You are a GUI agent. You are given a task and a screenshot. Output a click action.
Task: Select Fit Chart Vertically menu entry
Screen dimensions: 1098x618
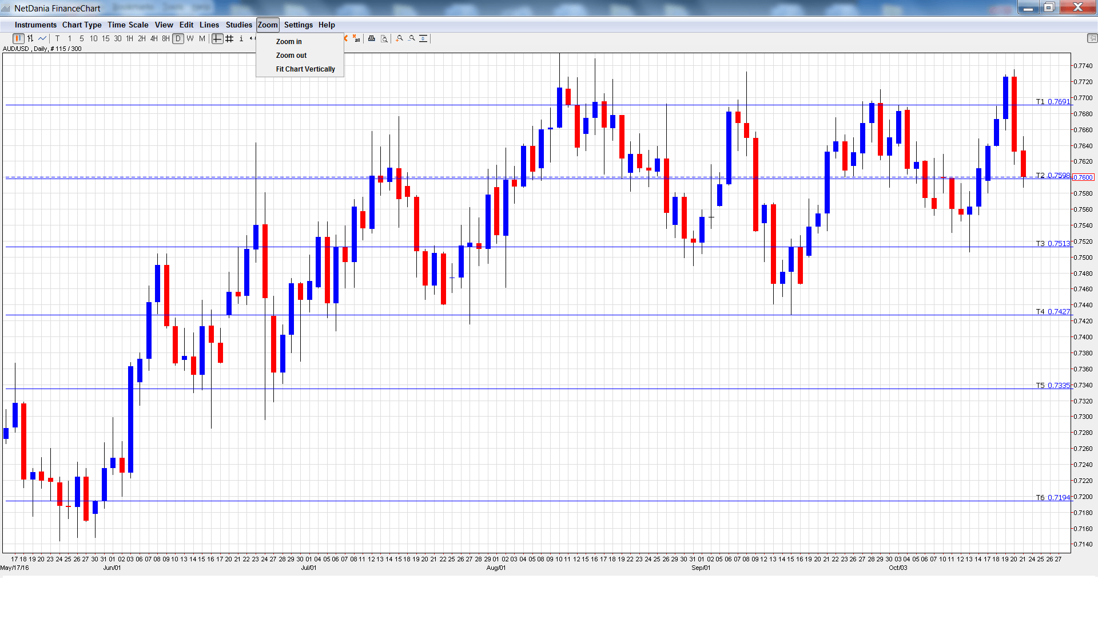(x=305, y=69)
